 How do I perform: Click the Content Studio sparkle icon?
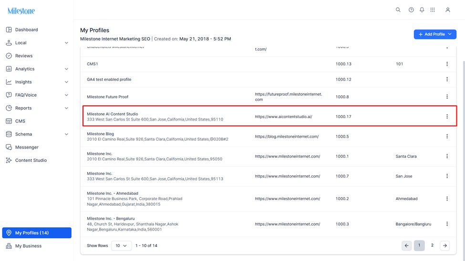pyautogui.click(x=9, y=161)
